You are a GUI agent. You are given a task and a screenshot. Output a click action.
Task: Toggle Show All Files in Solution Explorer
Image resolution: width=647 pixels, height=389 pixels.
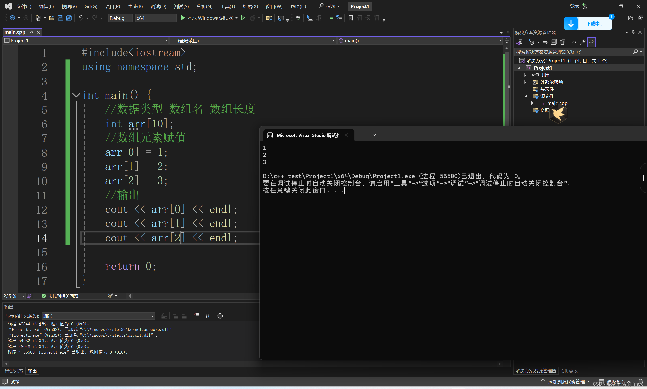pos(562,42)
